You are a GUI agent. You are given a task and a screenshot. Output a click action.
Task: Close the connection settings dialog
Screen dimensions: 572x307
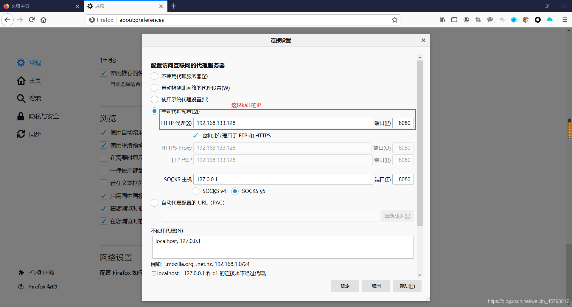point(423,40)
